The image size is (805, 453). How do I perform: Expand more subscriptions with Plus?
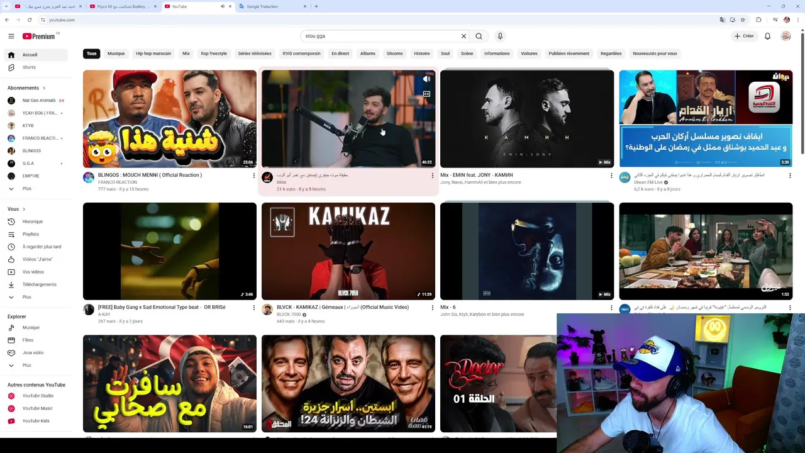click(35, 189)
